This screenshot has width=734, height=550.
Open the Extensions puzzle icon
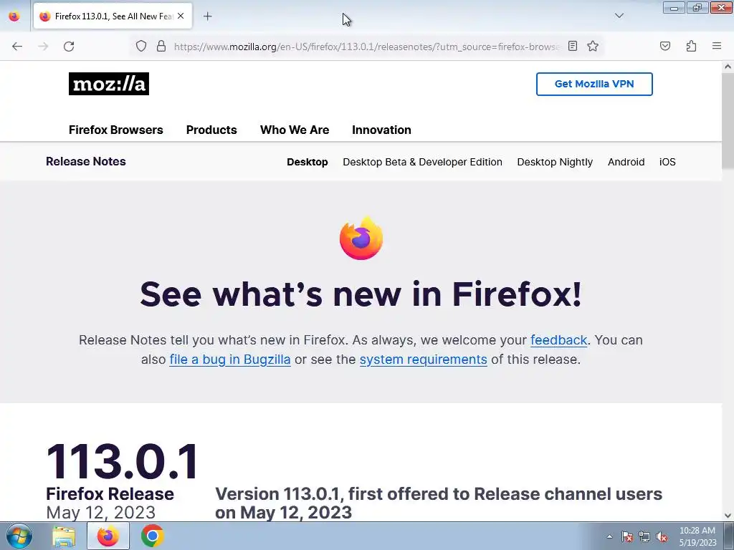click(x=691, y=46)
